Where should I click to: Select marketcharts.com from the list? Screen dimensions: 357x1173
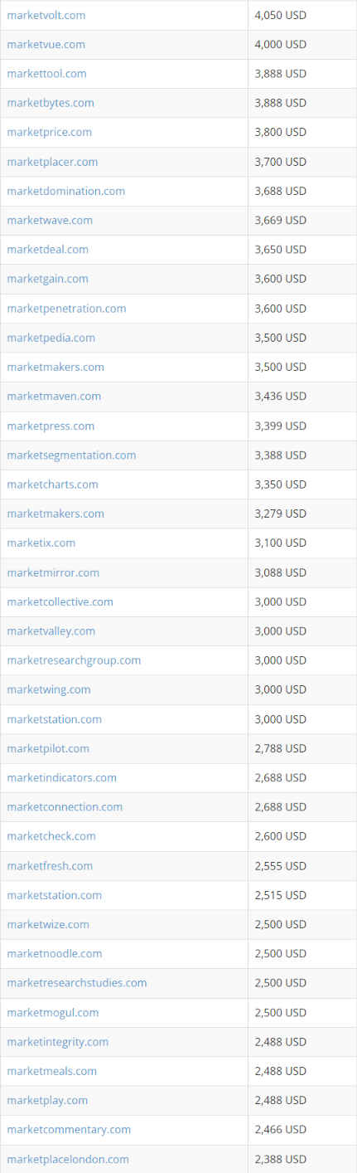(x=52, y=484)
